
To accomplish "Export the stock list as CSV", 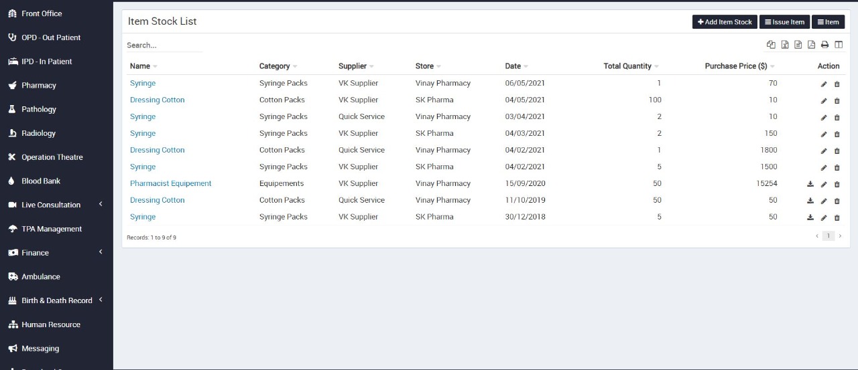I will click(798, 45).
